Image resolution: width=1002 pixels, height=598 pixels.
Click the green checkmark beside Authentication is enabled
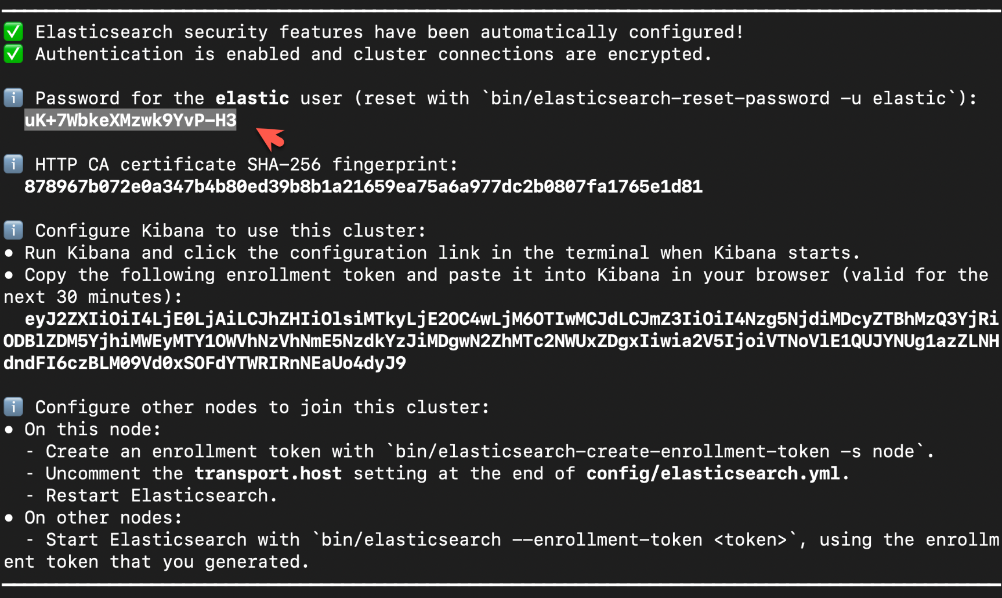(x=13, y=54)
